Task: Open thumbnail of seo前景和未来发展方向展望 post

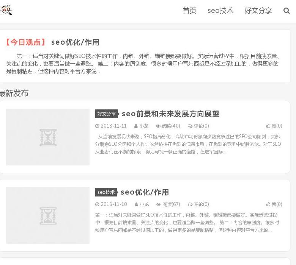Action: [48, 137]
